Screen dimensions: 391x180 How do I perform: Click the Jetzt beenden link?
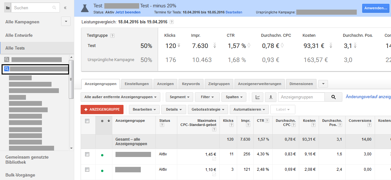(128, 12)
